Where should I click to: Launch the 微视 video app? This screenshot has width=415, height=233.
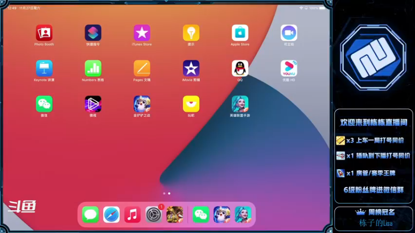tap(93, 104)
